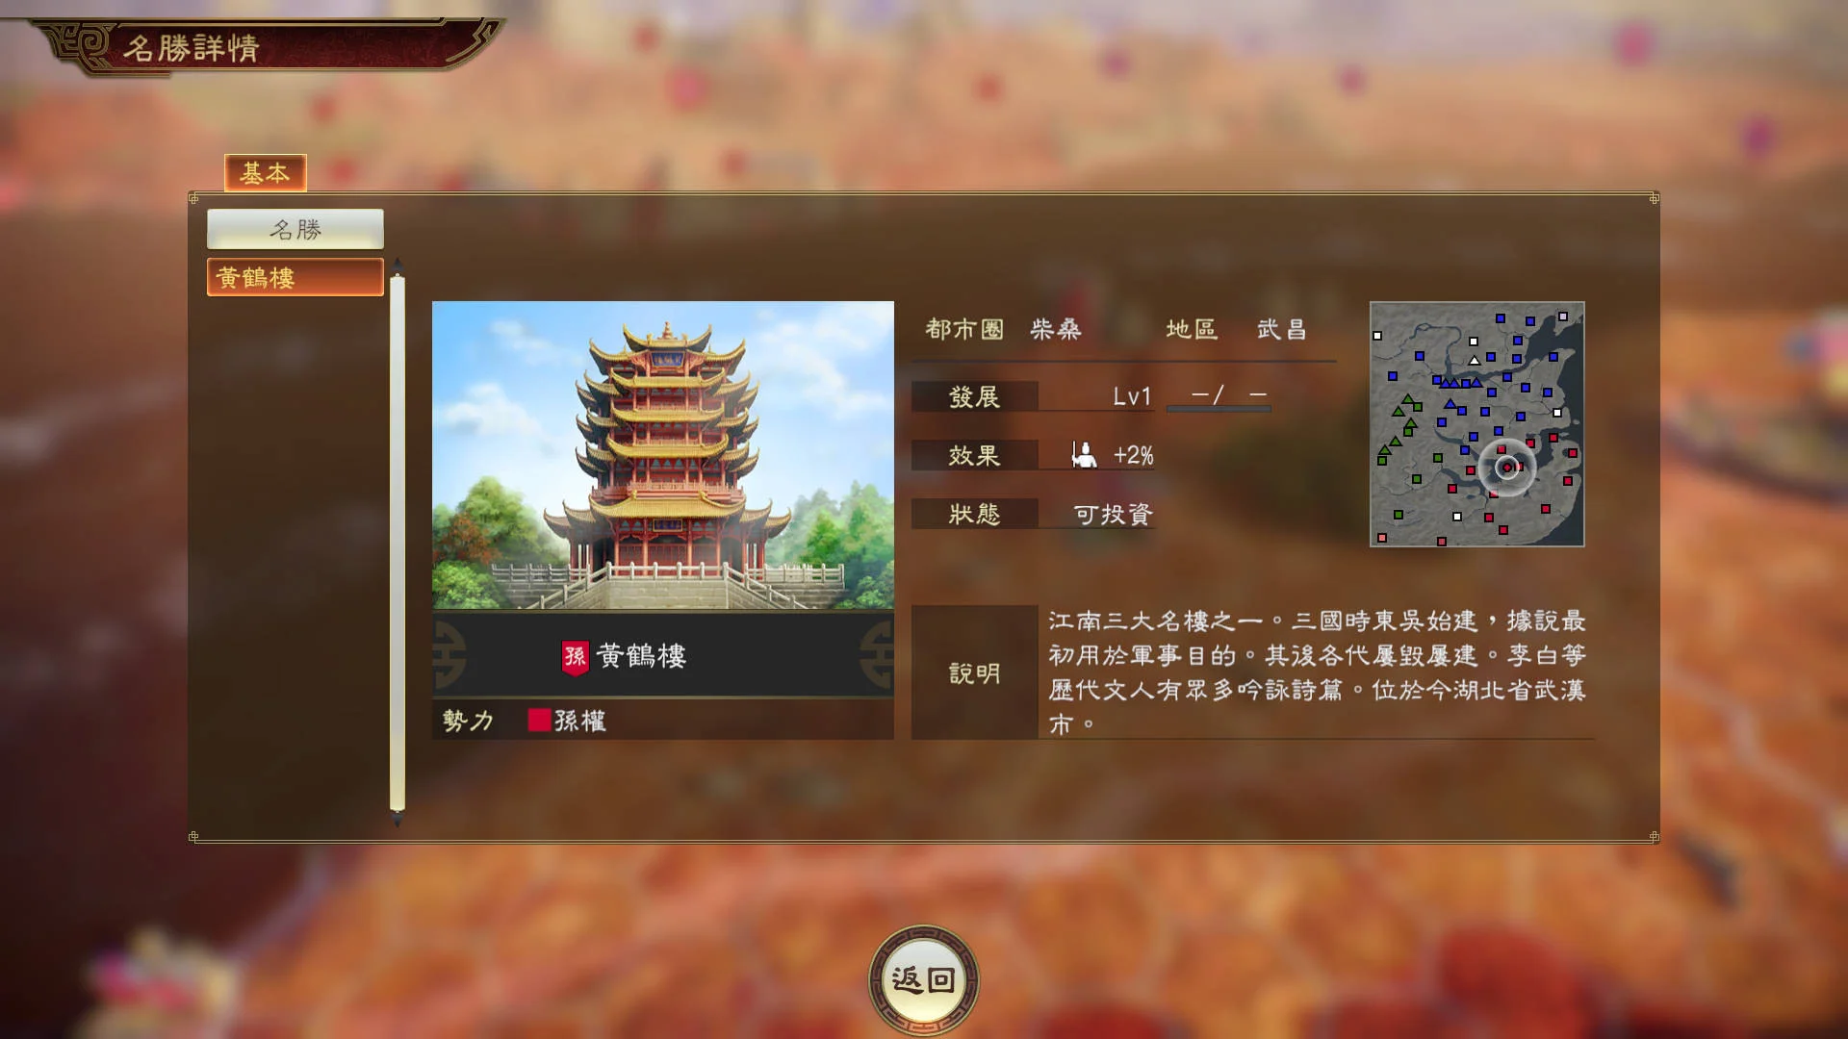Click the development progress bar

[1219, 409]
